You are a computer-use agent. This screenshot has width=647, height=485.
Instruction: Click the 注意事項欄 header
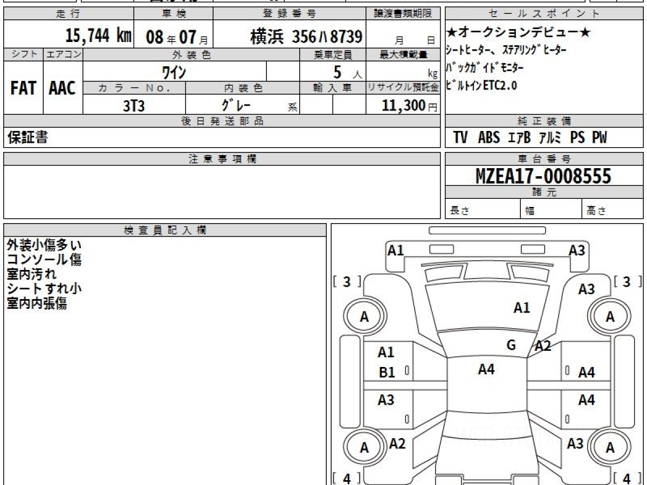[x=222, y=159]
